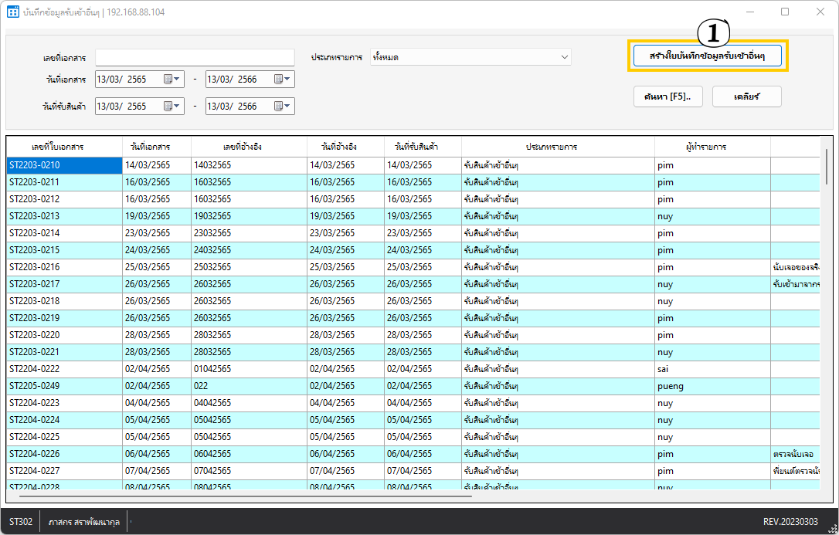Open calendar picker for receive end date
Viewport: 839px width, 535px height.
click(x=282, y=107)
